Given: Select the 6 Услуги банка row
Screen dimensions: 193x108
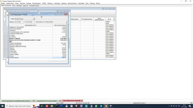Looking at the screenshot, I should pos(37,53).
